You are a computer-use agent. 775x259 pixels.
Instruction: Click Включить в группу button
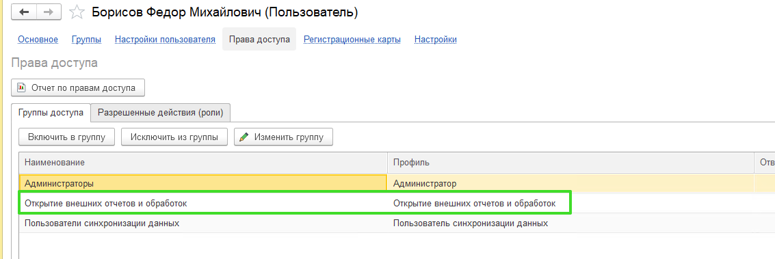click(67, 137)
